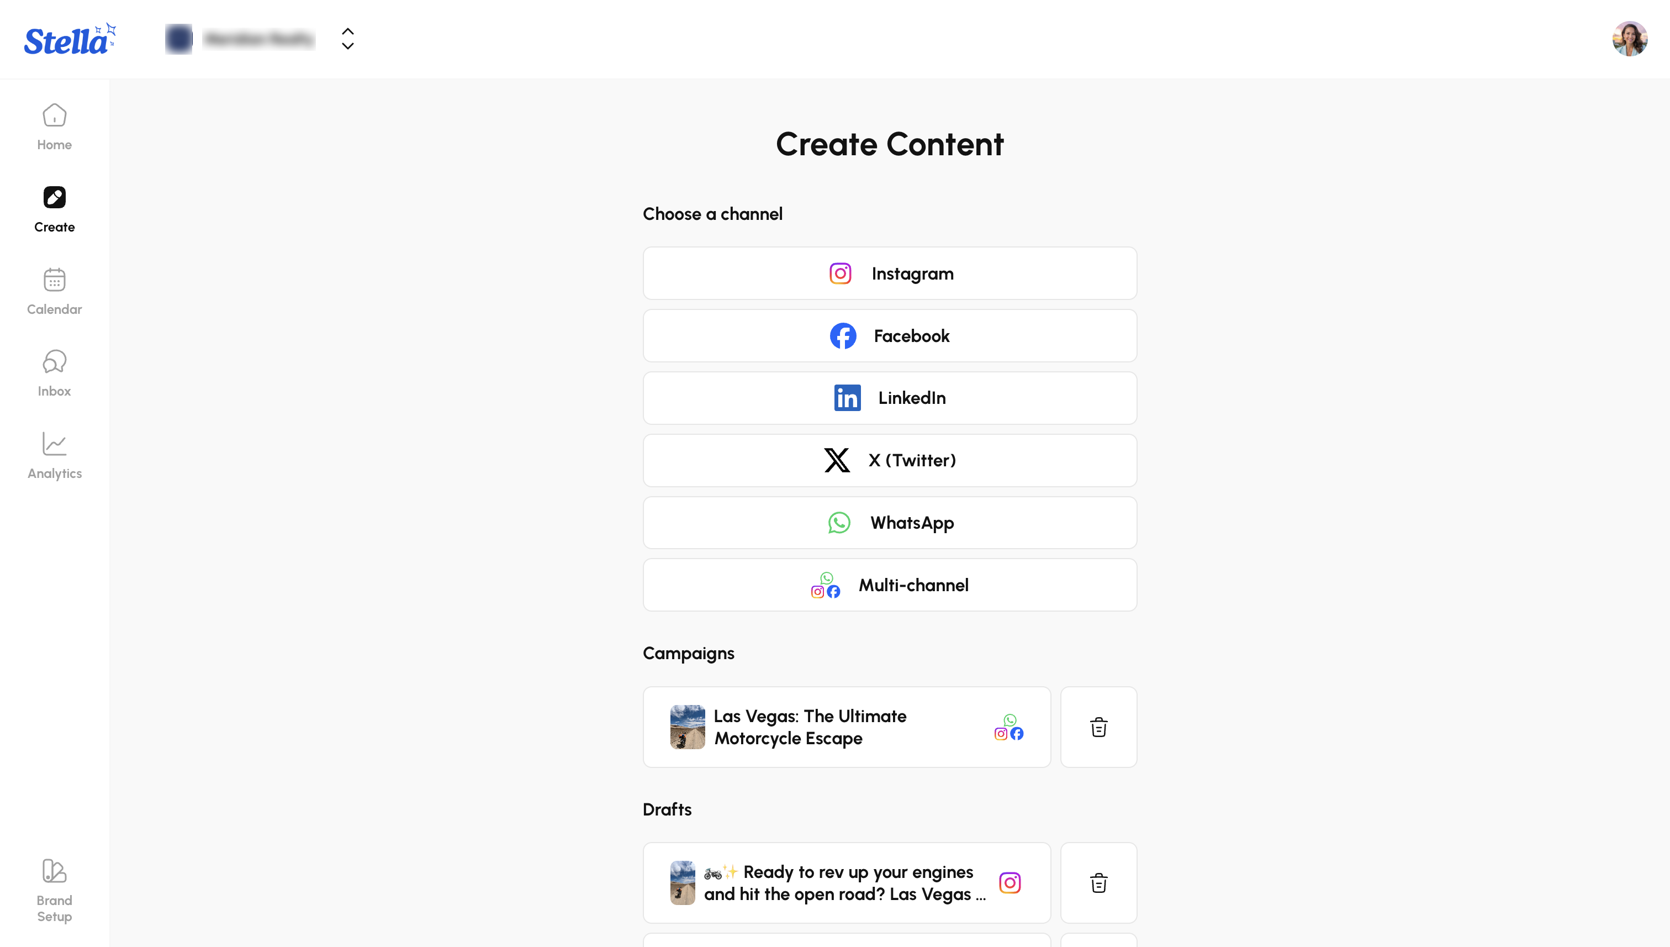The image size is (1670, 947).
Task: Choose the Facebook channel
Action: pyautogui.click(x=890, y=335)
